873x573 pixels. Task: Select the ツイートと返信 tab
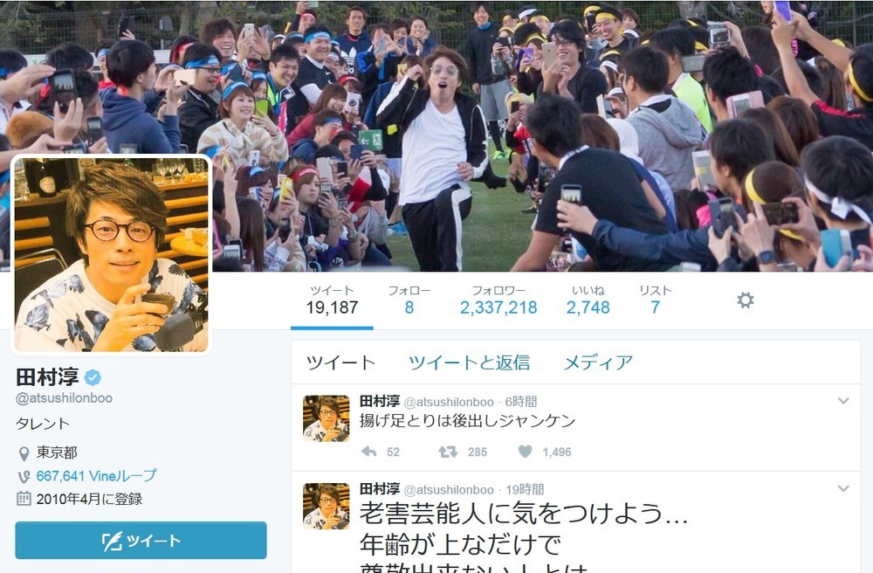(x=470, y=362)
